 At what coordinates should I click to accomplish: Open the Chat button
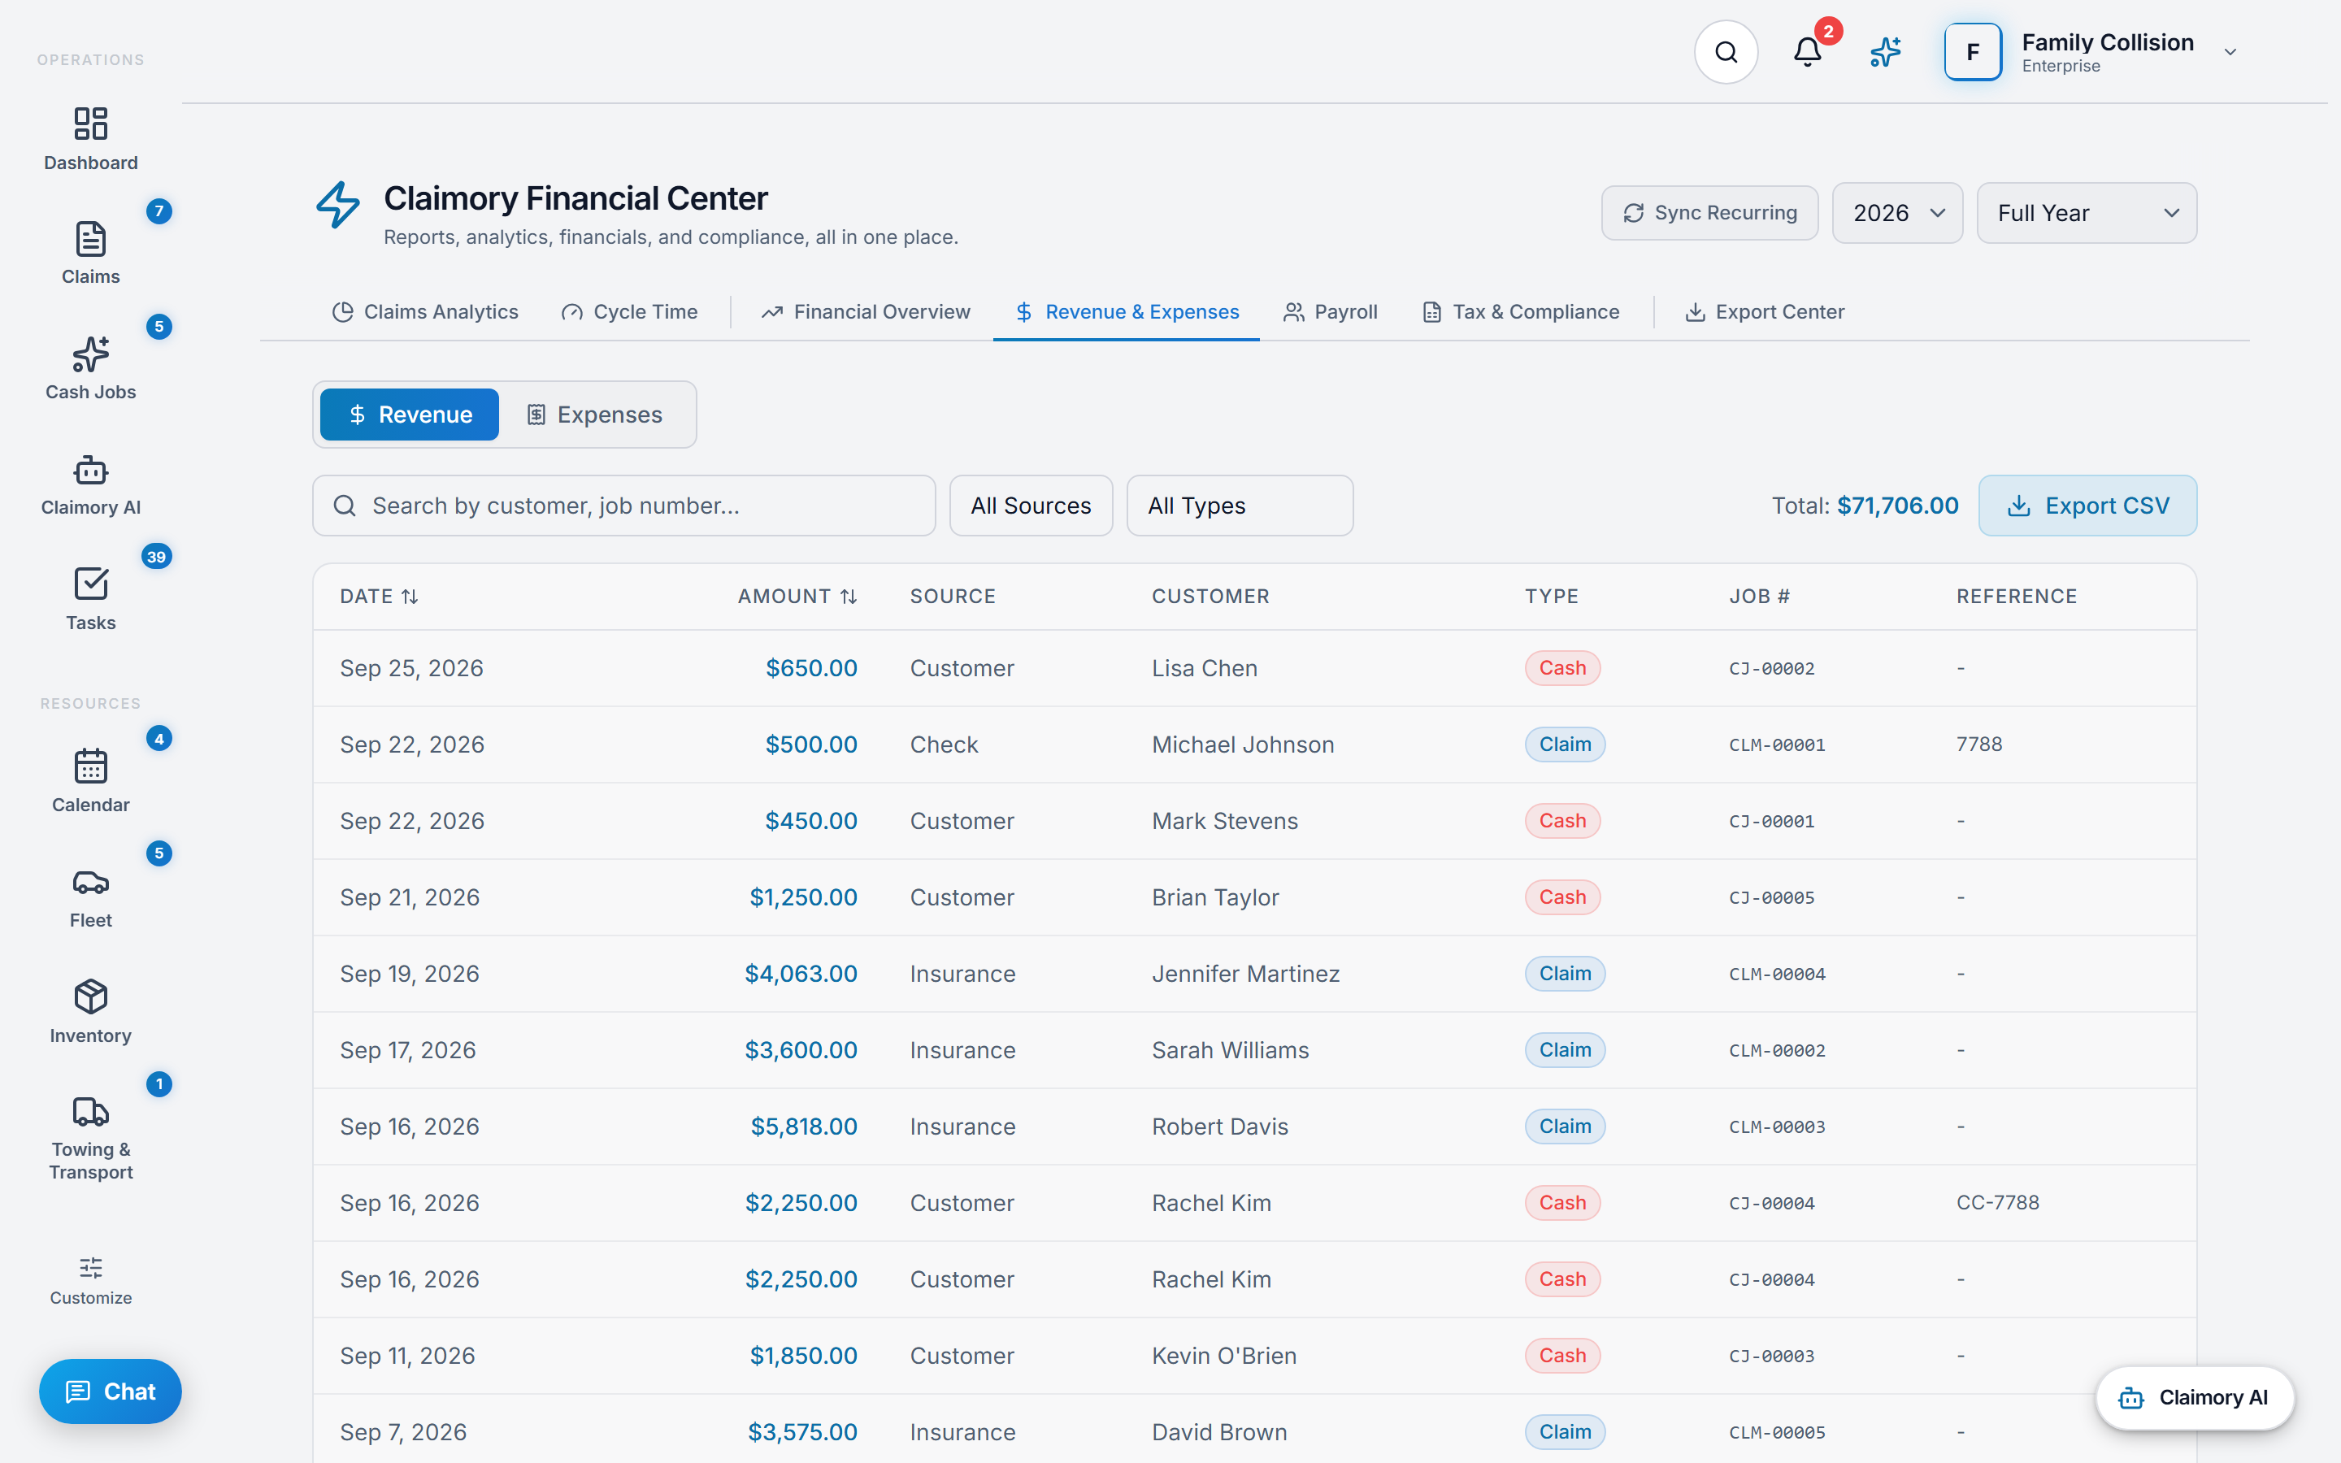point(111,1391)
